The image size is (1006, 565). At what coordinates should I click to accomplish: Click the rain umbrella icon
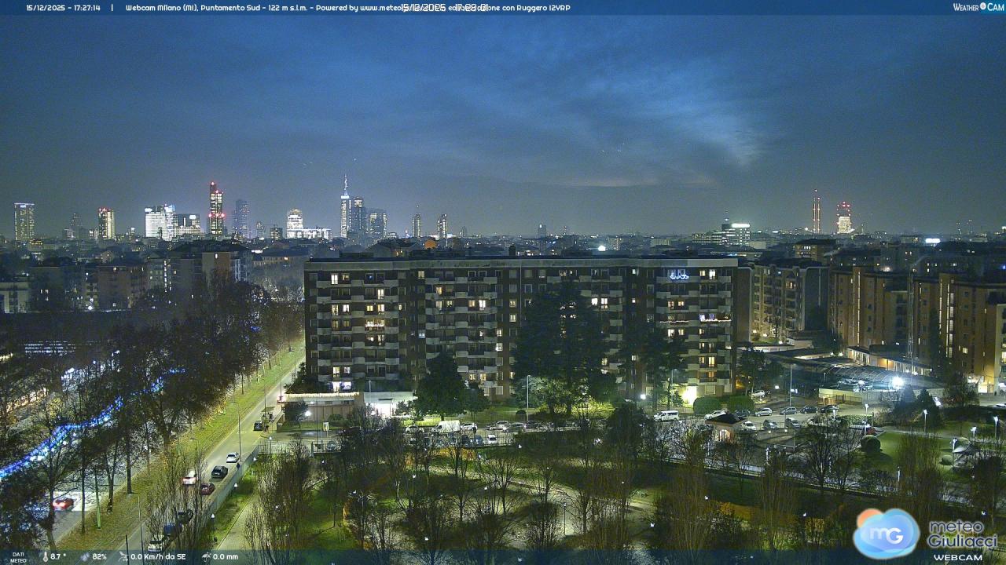click(206, 557)
